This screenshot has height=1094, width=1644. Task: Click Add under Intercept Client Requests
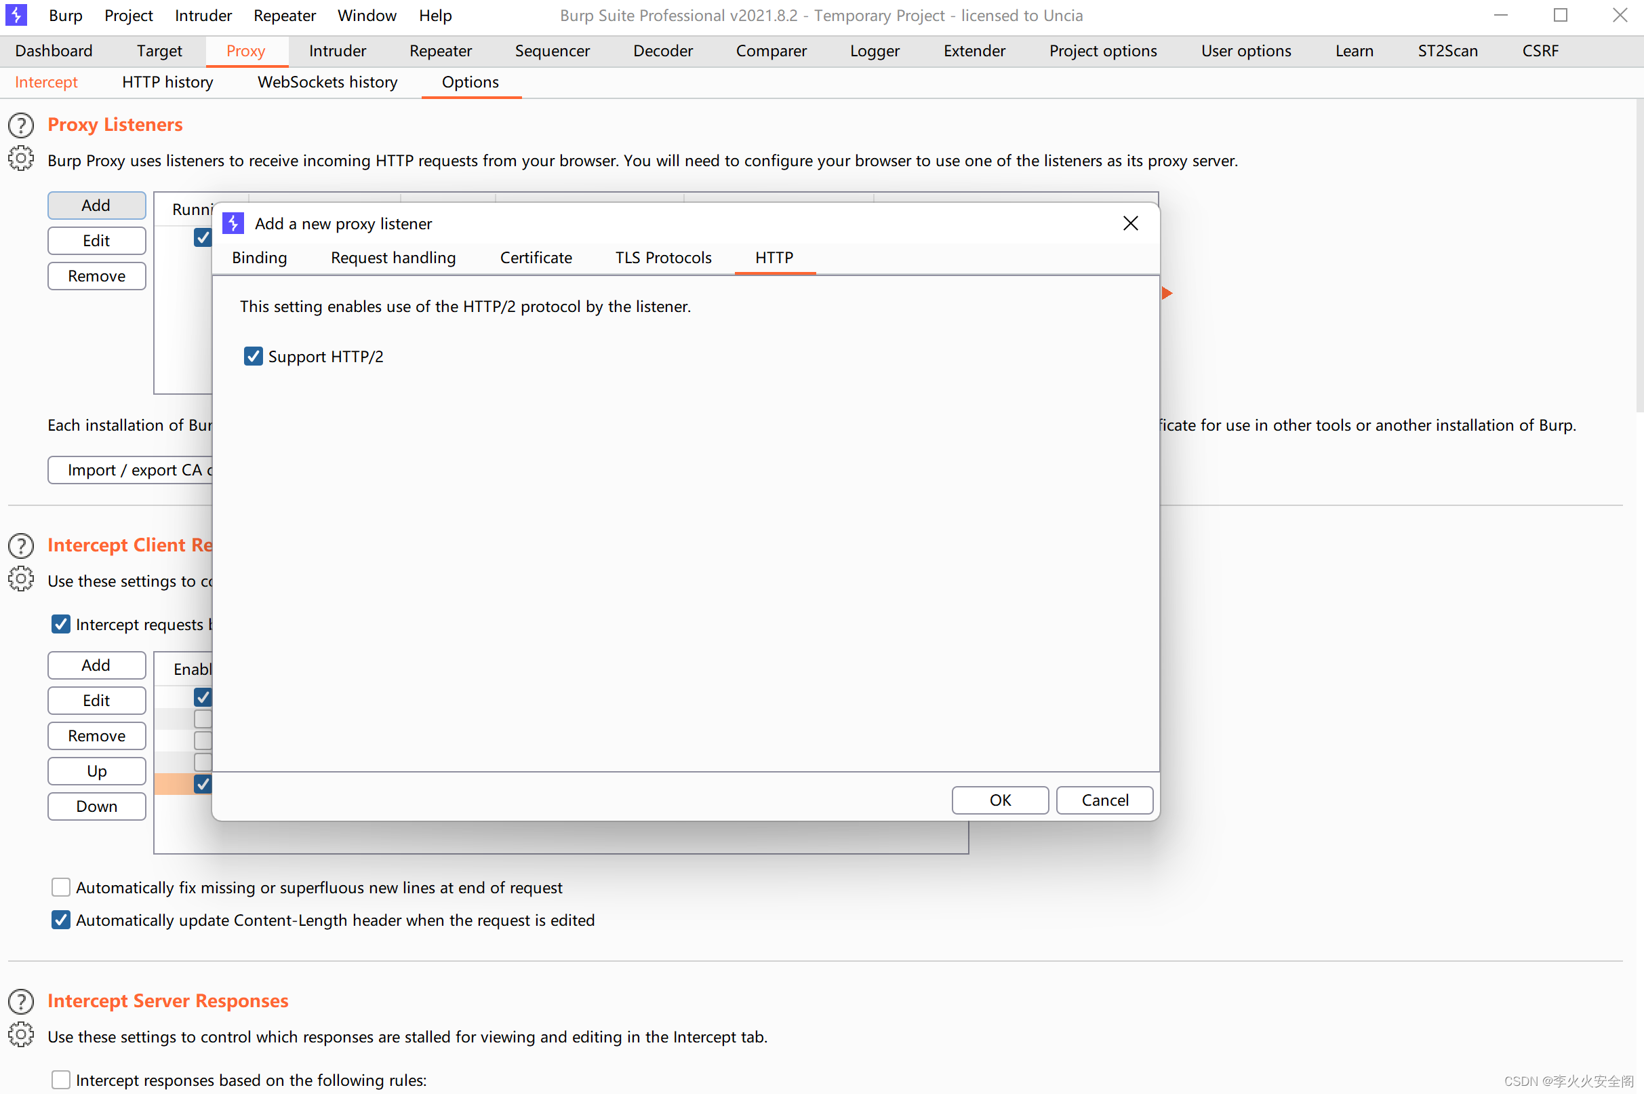click(97, 665)
